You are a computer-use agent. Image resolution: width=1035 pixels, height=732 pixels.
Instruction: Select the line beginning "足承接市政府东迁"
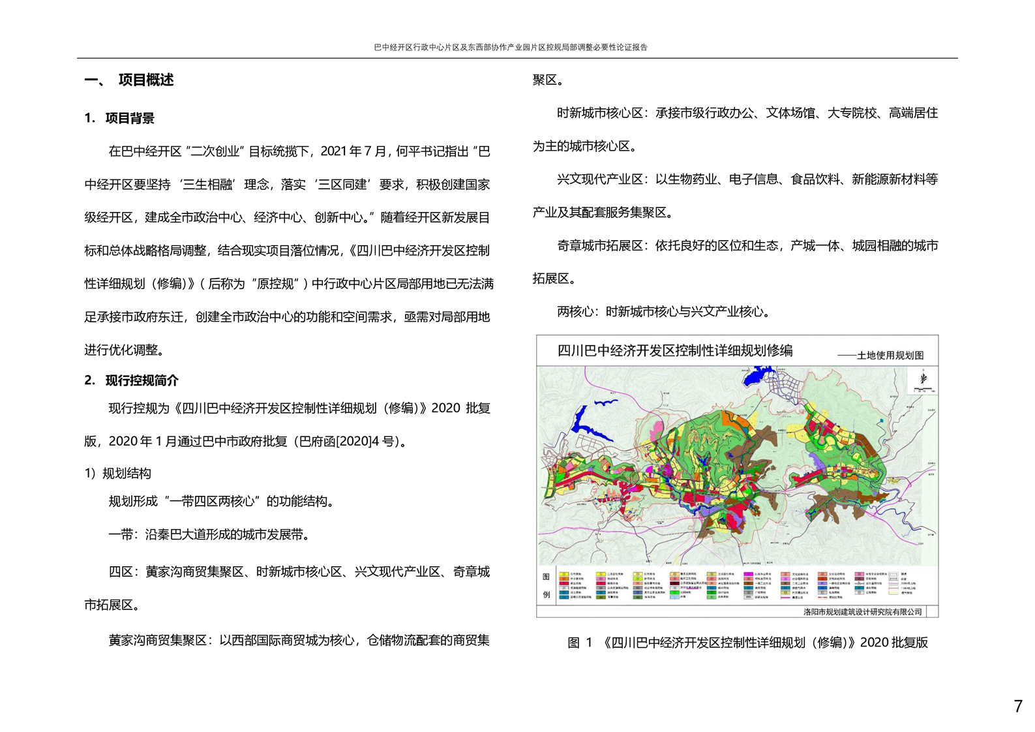[x=287, y=317]
